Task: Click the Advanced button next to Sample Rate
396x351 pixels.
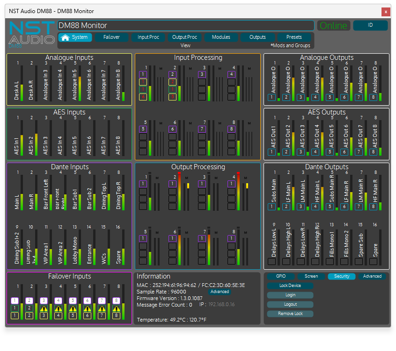Action: click(220, 292)
